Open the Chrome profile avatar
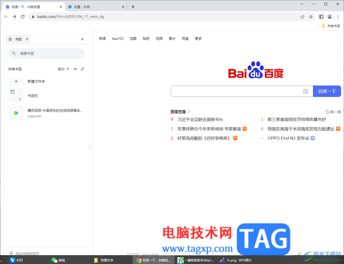344x264 pixels. click(330, 17)
